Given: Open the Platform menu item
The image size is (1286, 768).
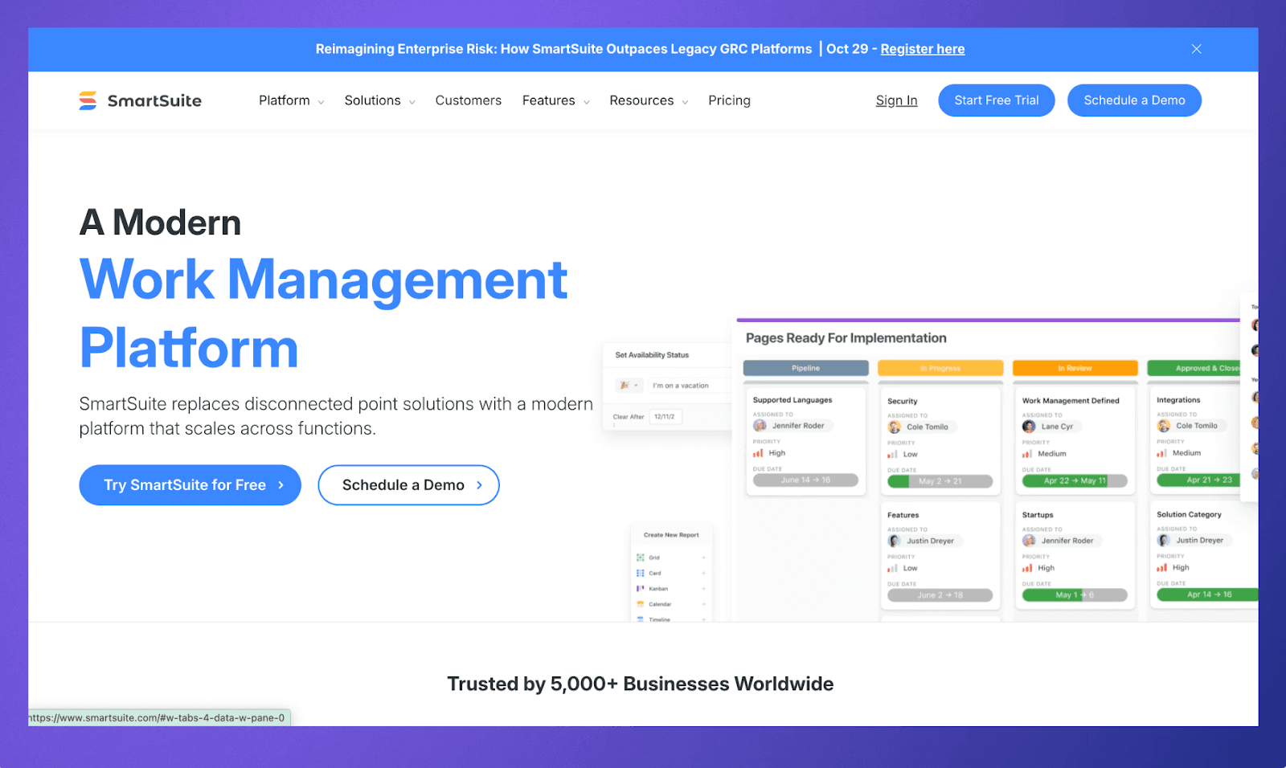Looking at the screenshot, I should pos(284,100).
